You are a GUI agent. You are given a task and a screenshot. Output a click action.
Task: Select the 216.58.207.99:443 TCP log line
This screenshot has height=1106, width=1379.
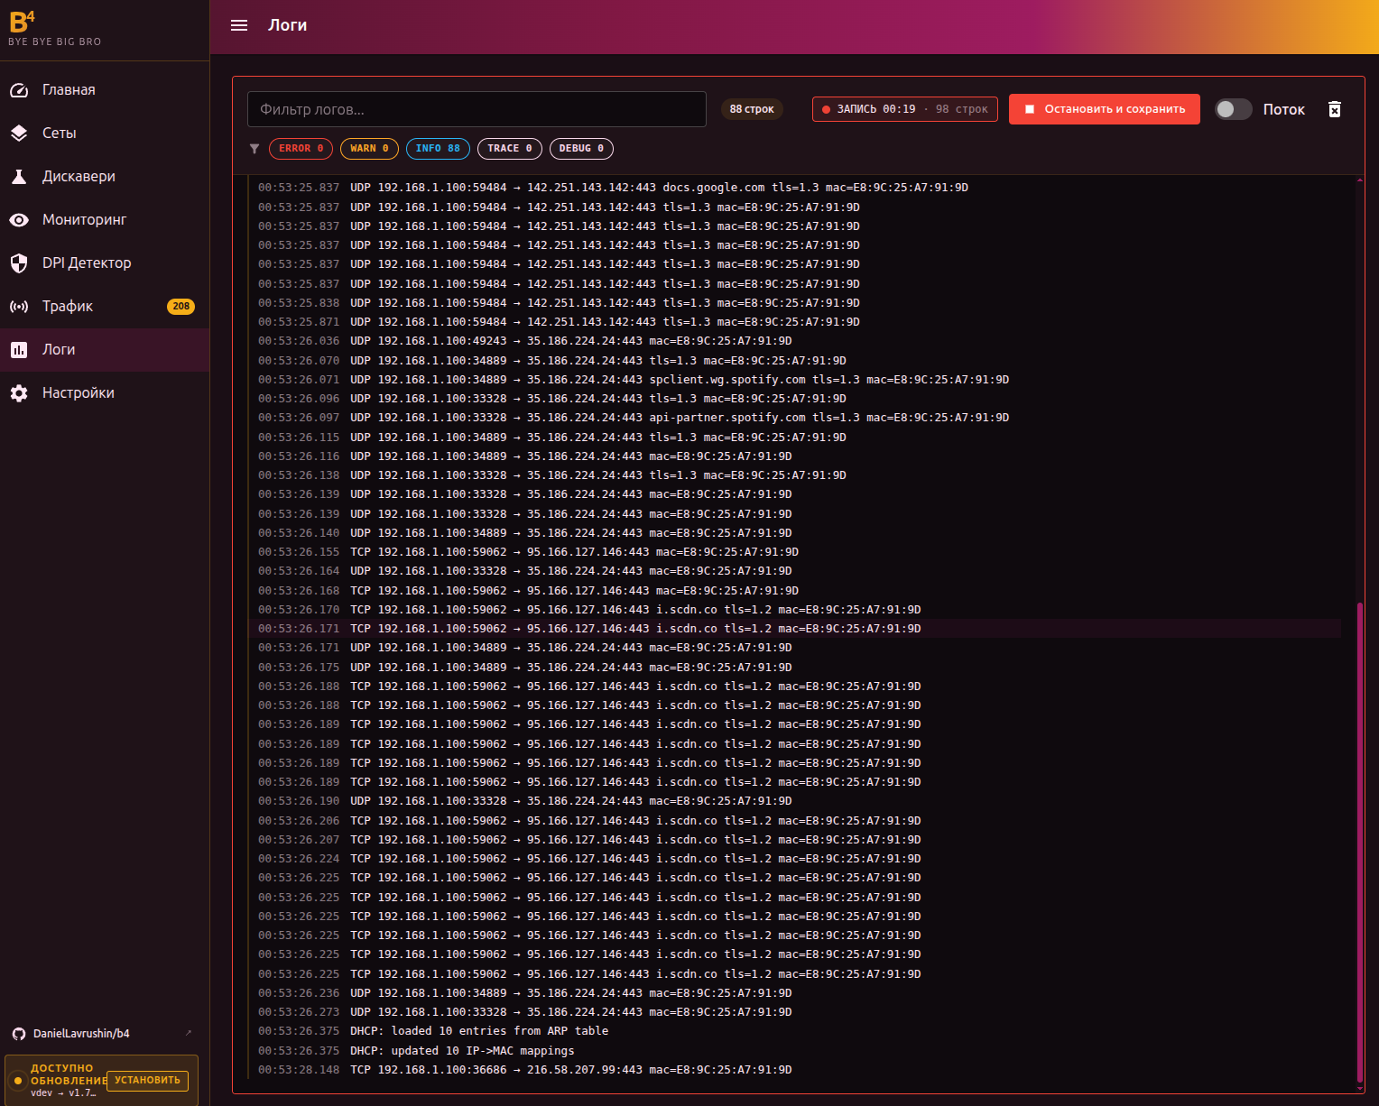pos(794,1070)
